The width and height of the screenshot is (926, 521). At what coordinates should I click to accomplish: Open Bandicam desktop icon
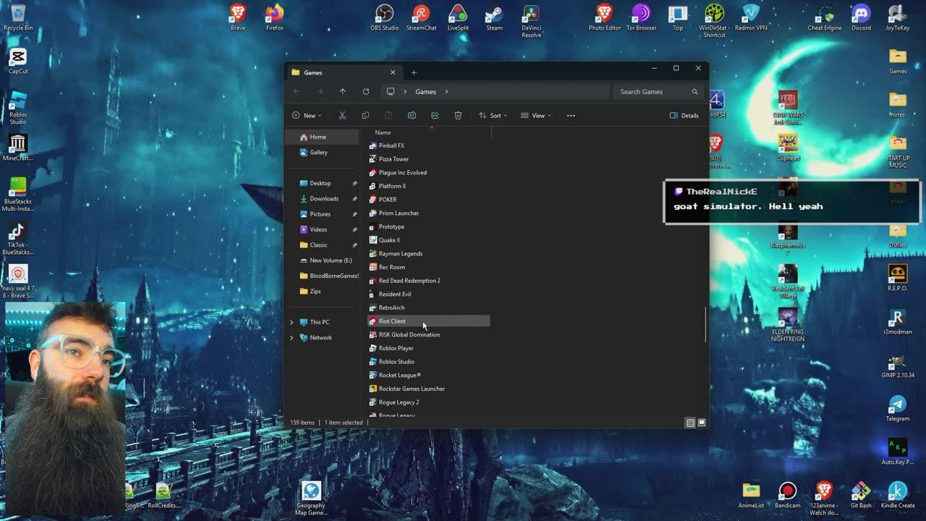787,495
